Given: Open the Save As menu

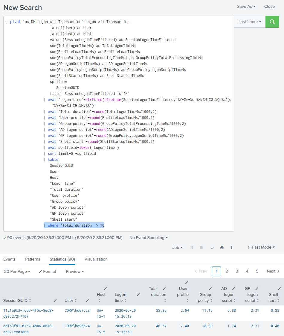Looking at the screenshot, I should coord(246,6).
